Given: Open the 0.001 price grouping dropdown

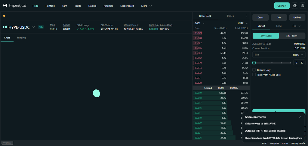Looking at the screenshot, I should 199,23.
